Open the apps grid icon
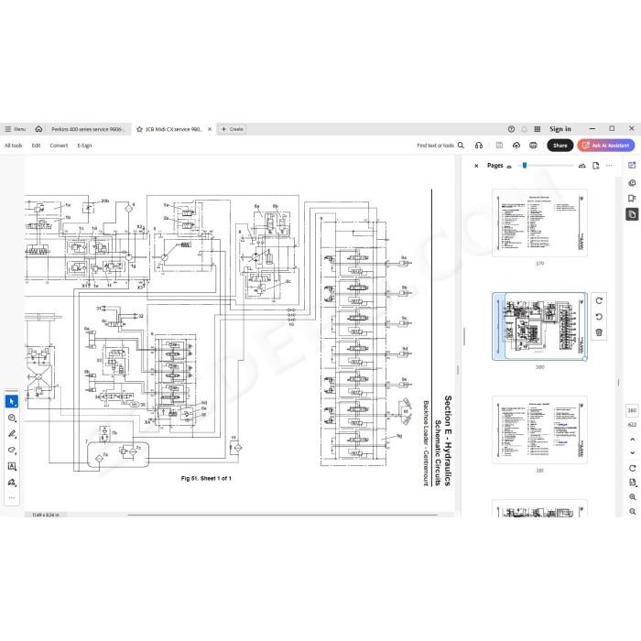This screenshot has height=641, width=641. 538,129
